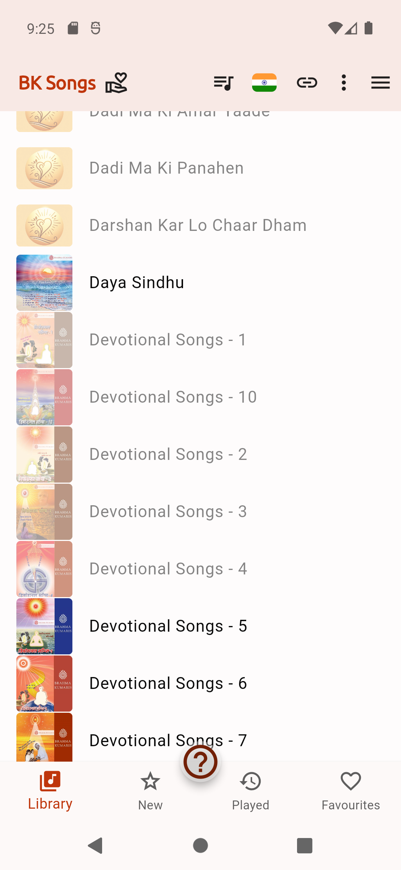Open the hamburger navigation menu

(x=380, y=83)
